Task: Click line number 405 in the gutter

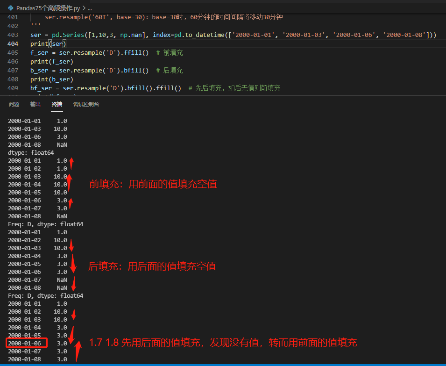Action: coord(13,53)
